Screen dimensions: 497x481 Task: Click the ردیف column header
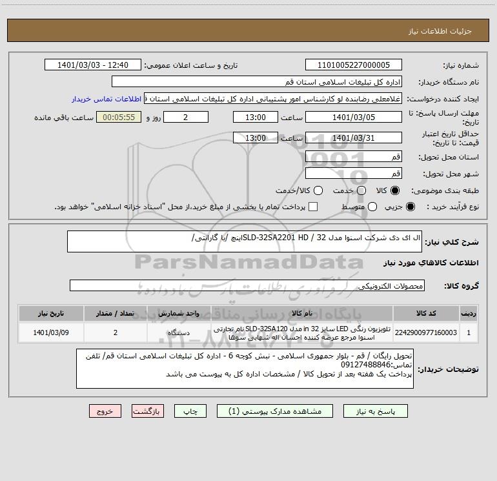pyautogui.click(x=469, y=313)
